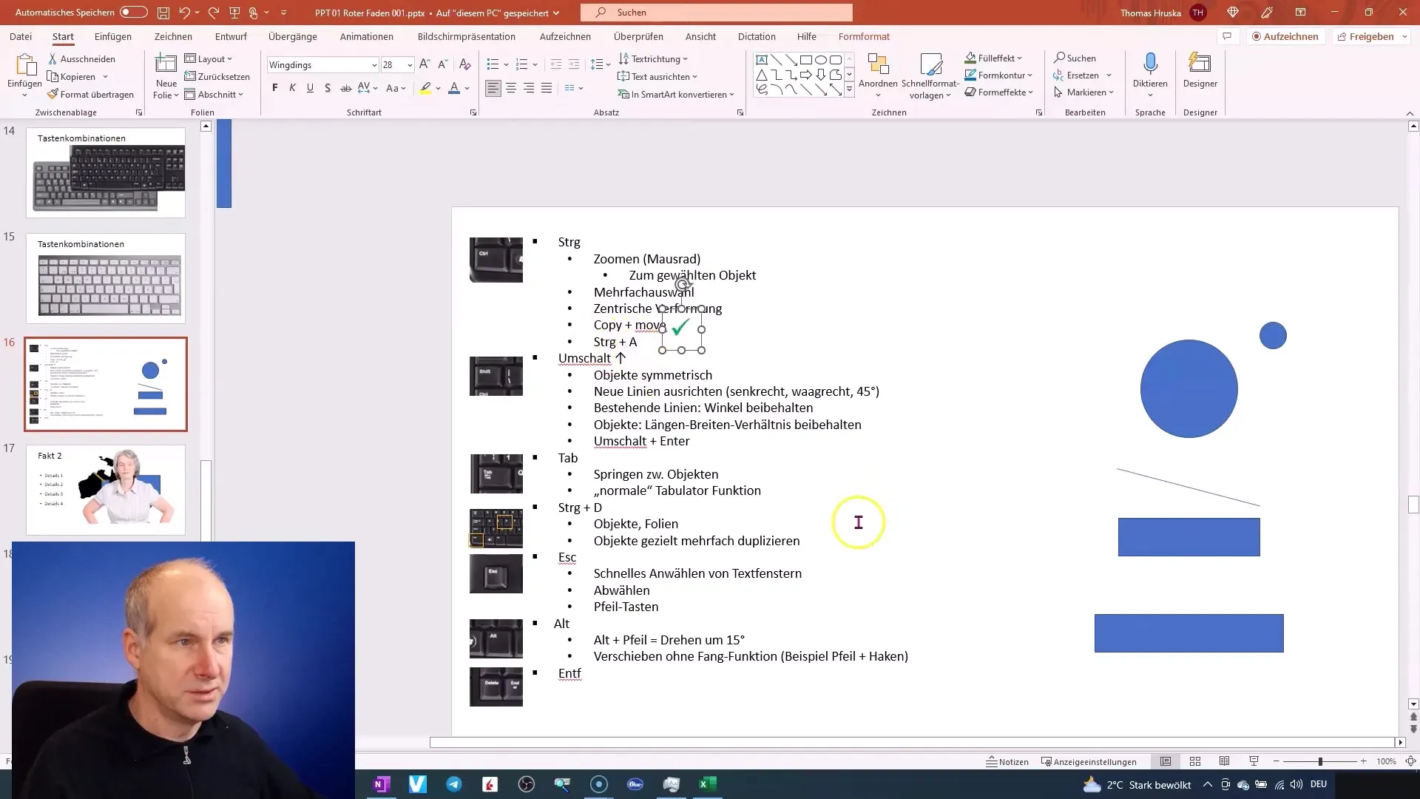
Task: Click Zurücksetzen to reset slide
Action: pyautogui.click(x=217, y=77)
